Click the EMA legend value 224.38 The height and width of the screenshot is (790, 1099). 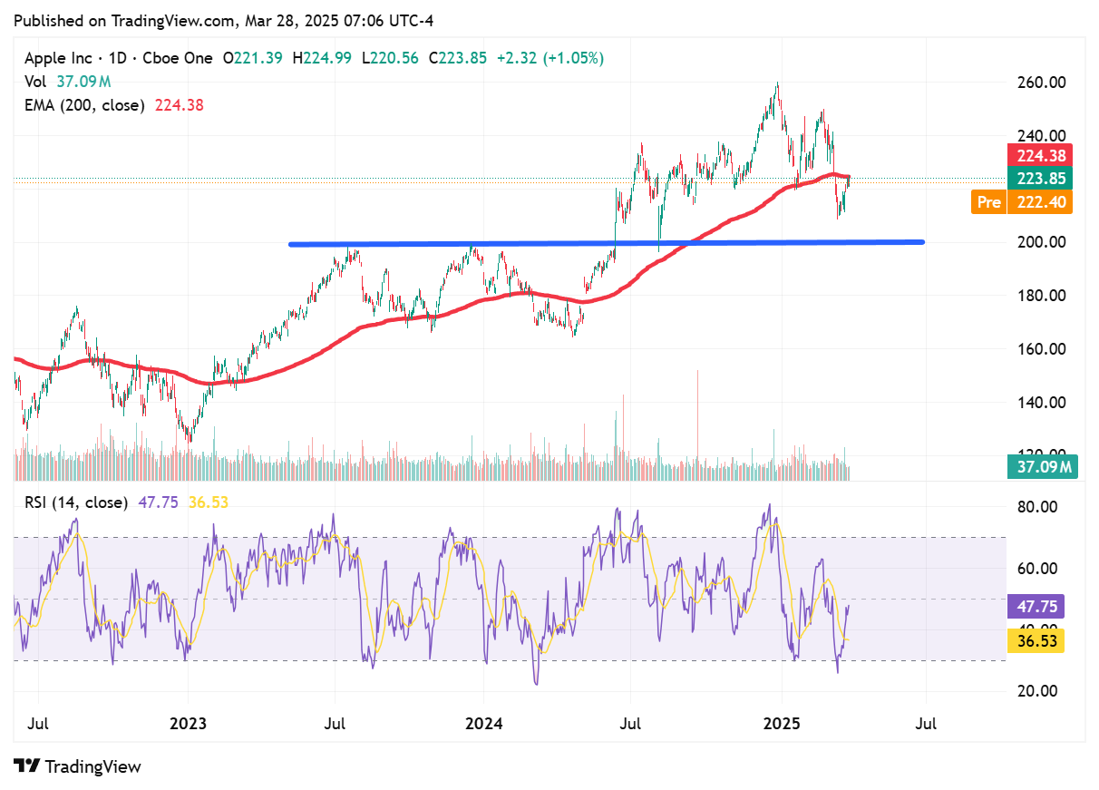pyautogui.click(x=179, y=105)
